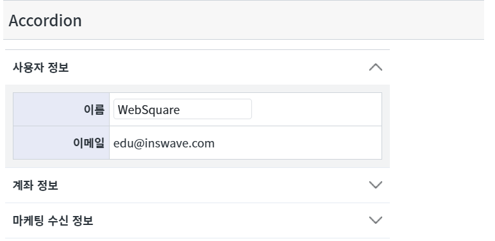Collapse the 사용자 정보 section with up chevron
Viewport: 495px width, 241px height.
375,67
